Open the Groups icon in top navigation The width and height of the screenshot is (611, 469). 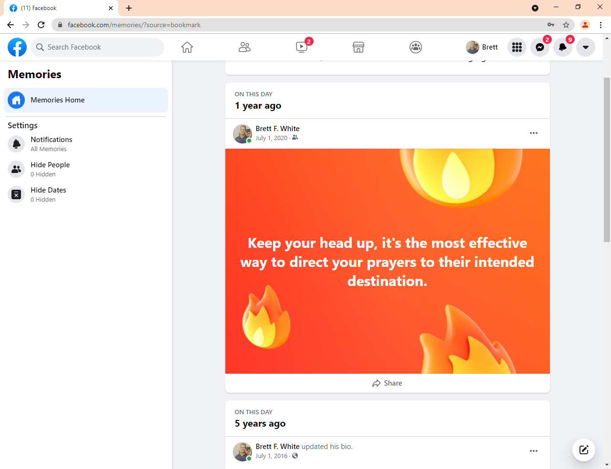coord(416,47)
